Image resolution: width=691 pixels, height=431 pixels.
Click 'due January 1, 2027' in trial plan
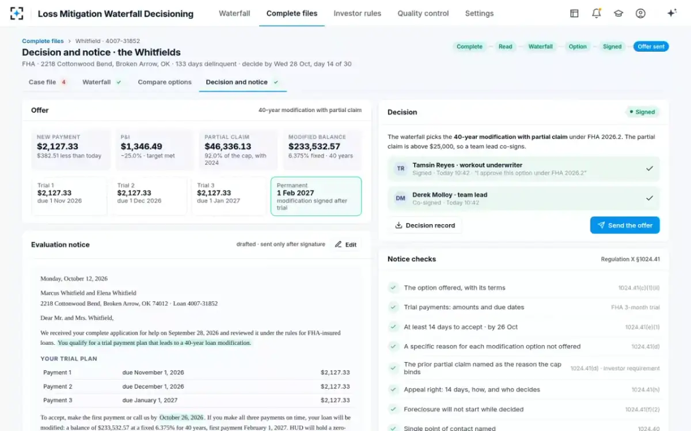(150, 400)
